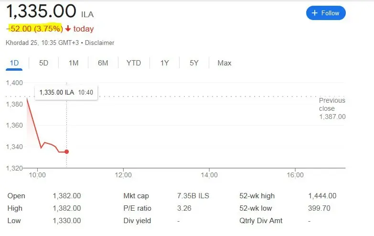Click the 1,335.00 ILA chart tooltip

[66, 92]
